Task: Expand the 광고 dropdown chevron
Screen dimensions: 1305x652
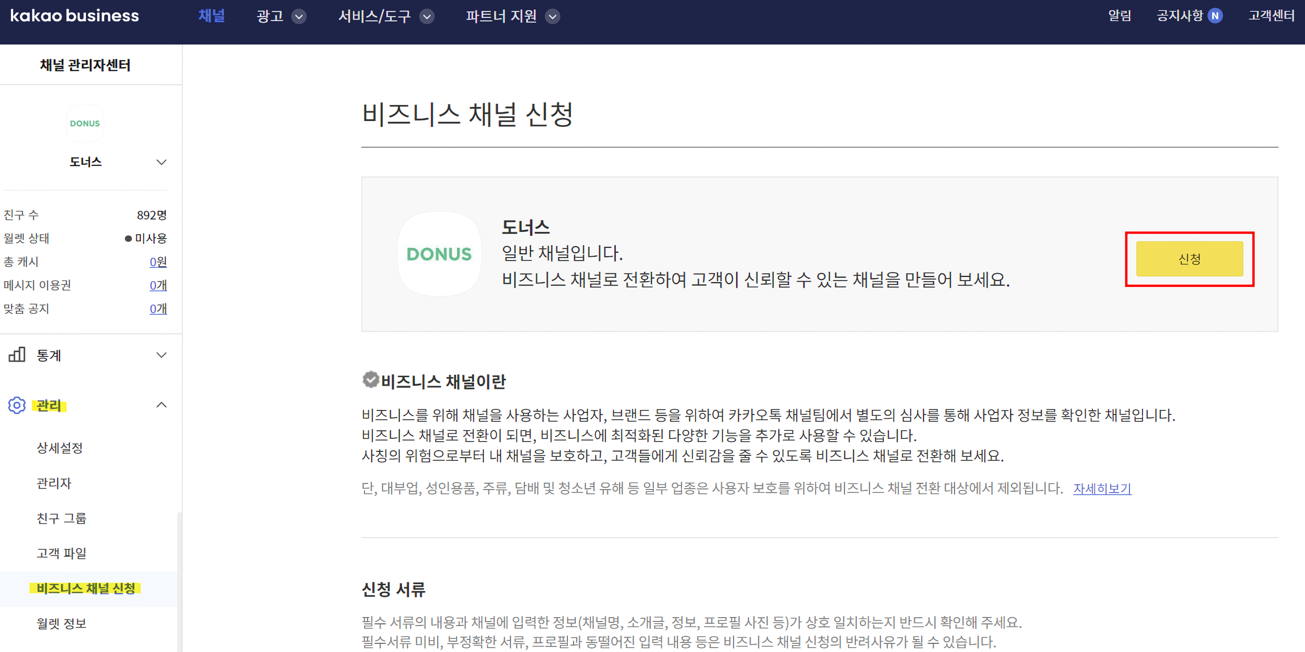Action: (x=299, y=17)
